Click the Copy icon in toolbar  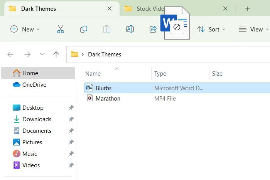84,29
